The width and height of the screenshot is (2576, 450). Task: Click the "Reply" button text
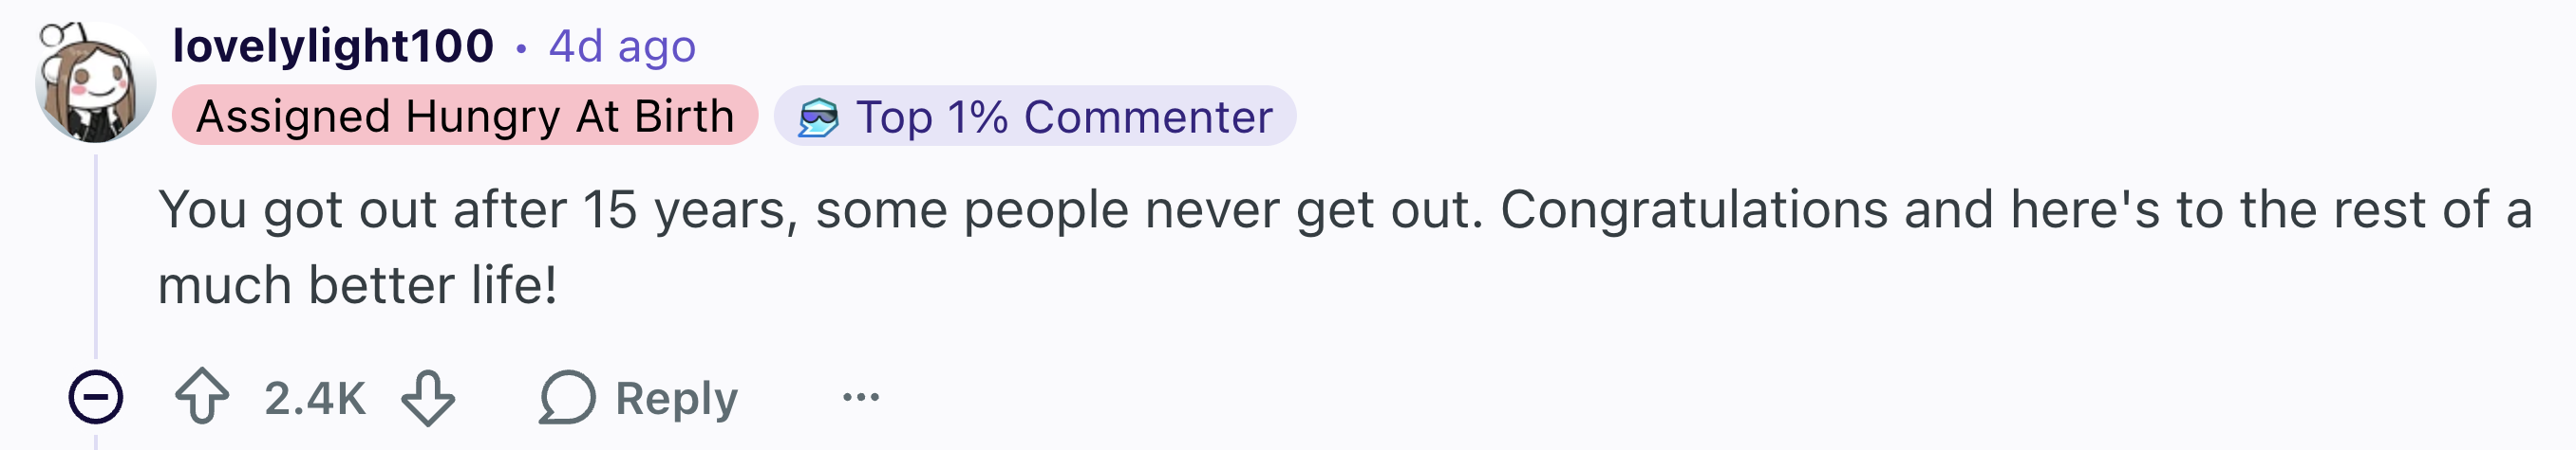(x=676, y=398)
